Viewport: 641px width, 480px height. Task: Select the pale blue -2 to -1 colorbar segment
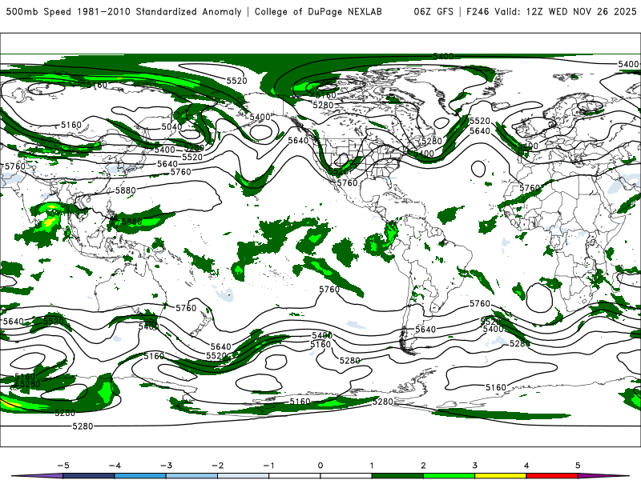(244, 476)
